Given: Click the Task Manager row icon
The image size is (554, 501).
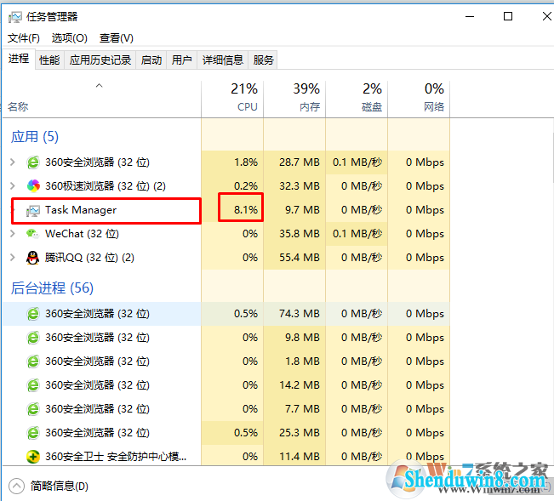Looking at the screenshot, I should [x=33, y=210].
